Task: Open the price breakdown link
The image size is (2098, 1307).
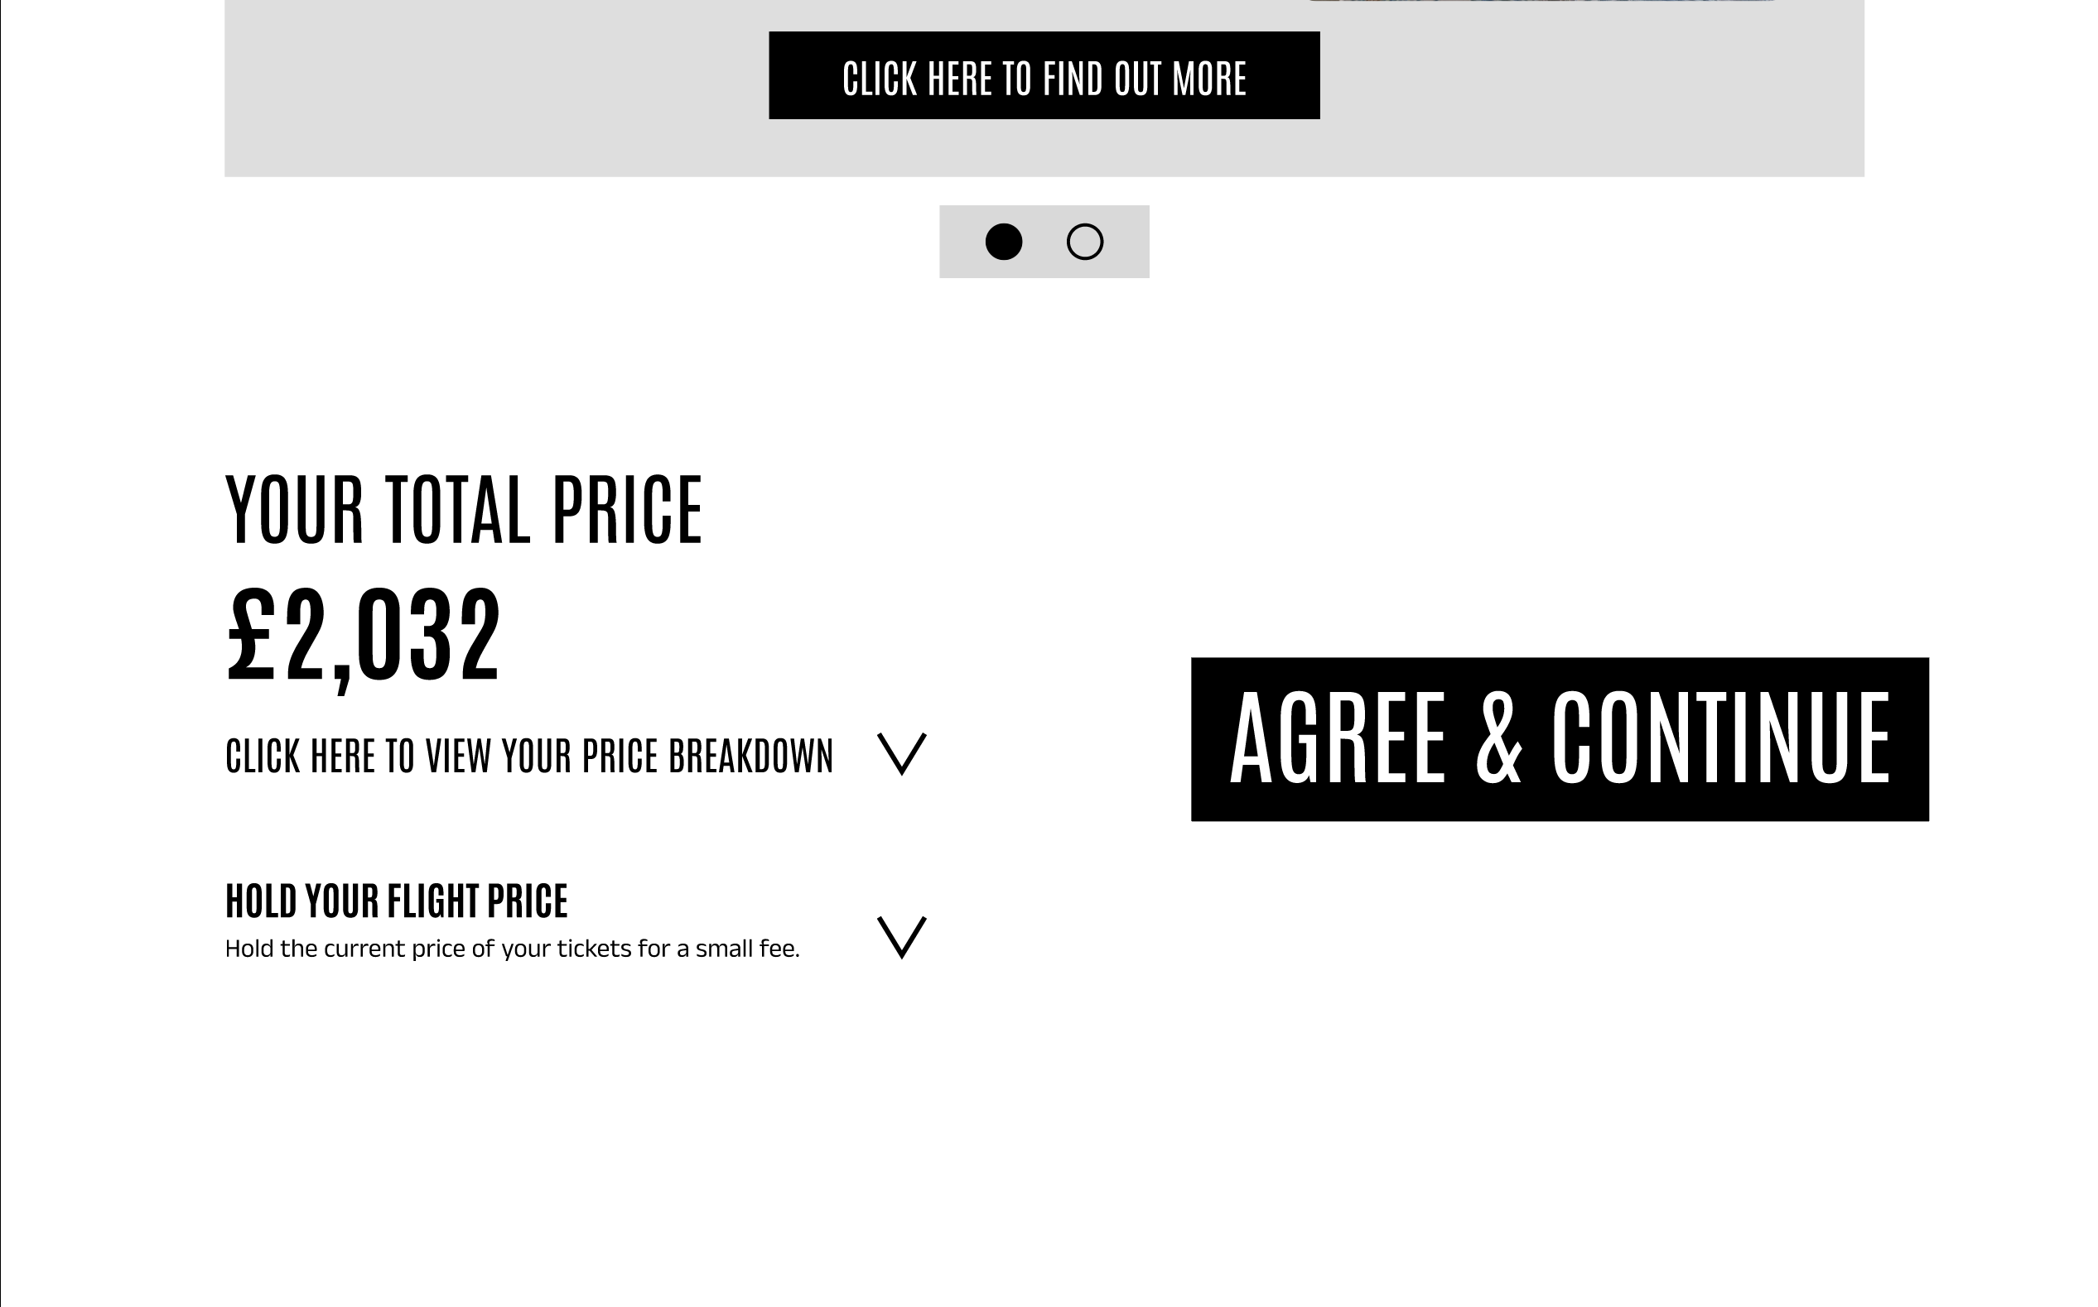Action: click(x=530, y=754)
